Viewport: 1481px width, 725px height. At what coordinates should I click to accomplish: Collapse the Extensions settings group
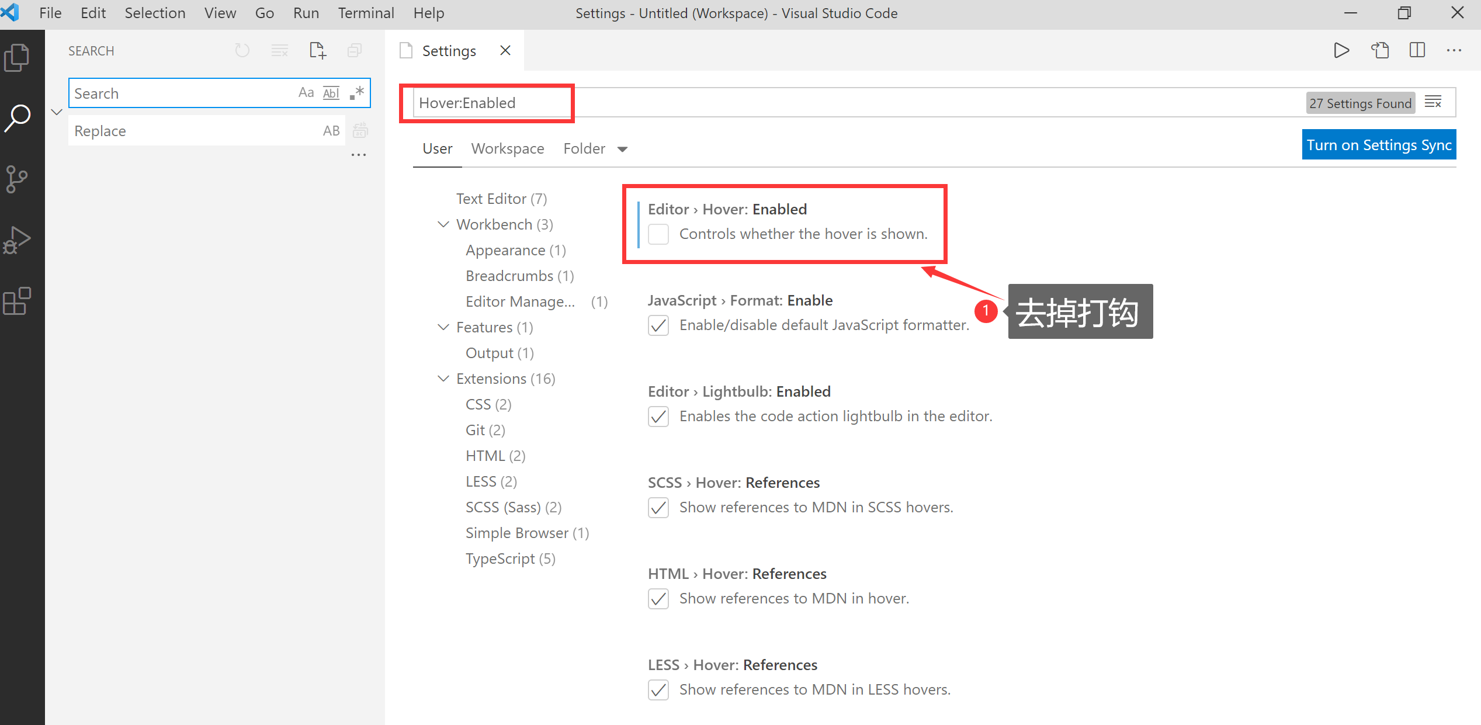point(443,379)
